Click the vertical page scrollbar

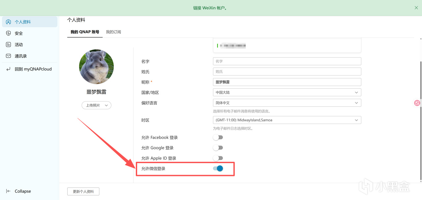(421, 120)
